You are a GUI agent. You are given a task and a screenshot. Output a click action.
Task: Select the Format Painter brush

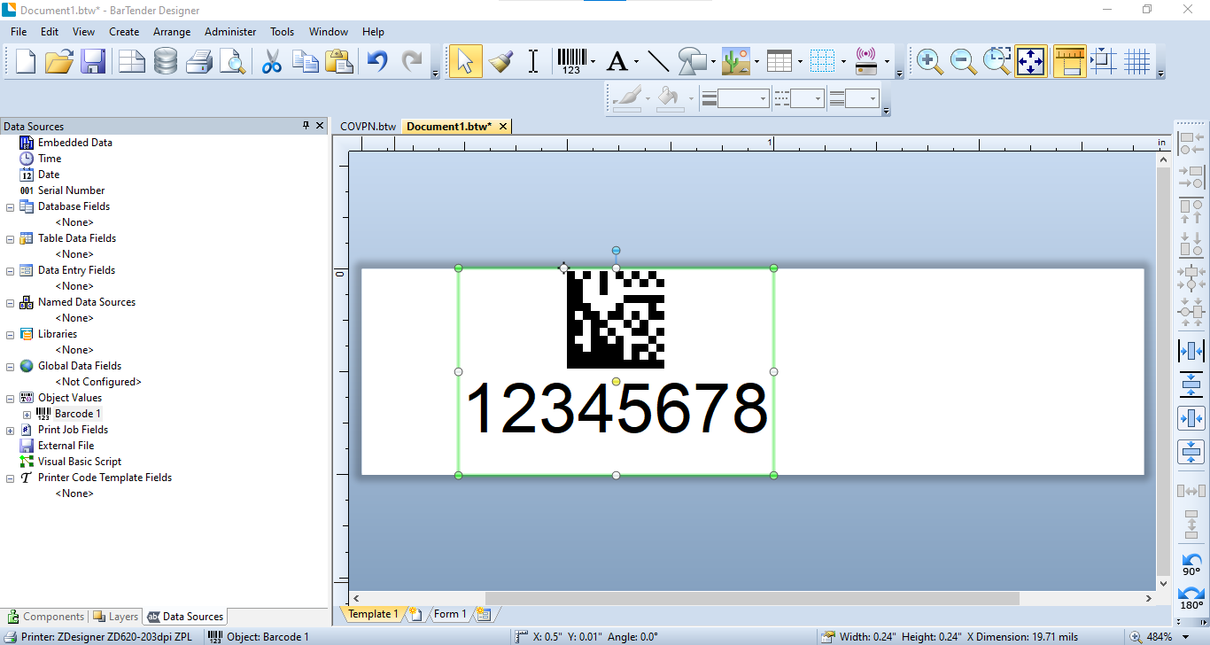pos(501,61)
